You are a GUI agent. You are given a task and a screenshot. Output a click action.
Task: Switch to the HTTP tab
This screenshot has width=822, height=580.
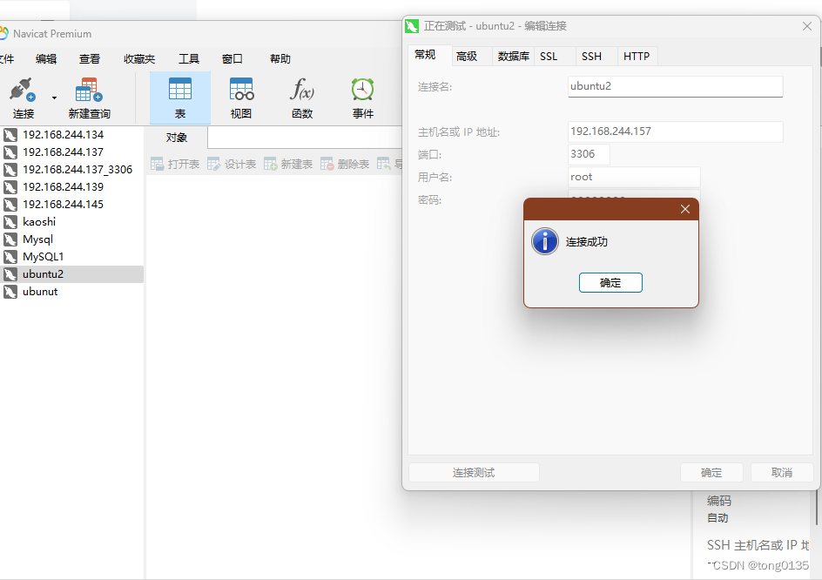click(637, 56)
